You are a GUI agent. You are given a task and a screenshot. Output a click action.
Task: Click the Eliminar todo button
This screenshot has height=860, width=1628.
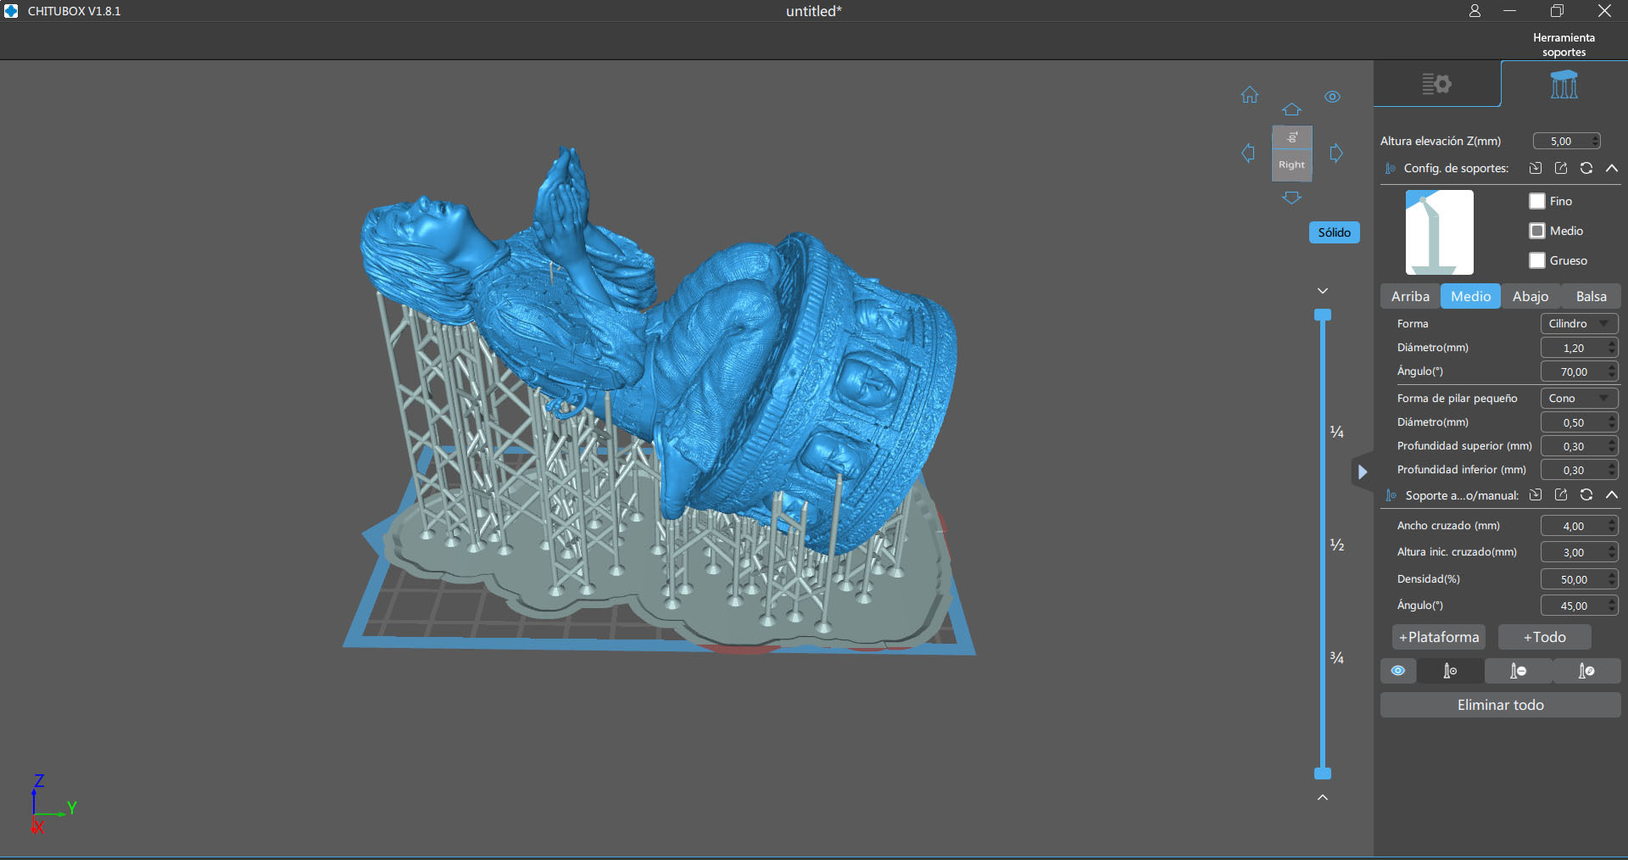click(x=1500, y=705)
